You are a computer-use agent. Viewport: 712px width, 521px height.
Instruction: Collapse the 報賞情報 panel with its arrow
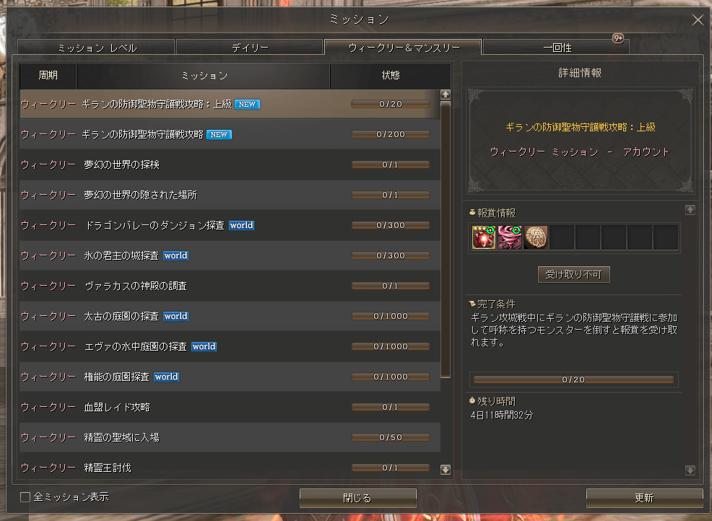[692, 210]
